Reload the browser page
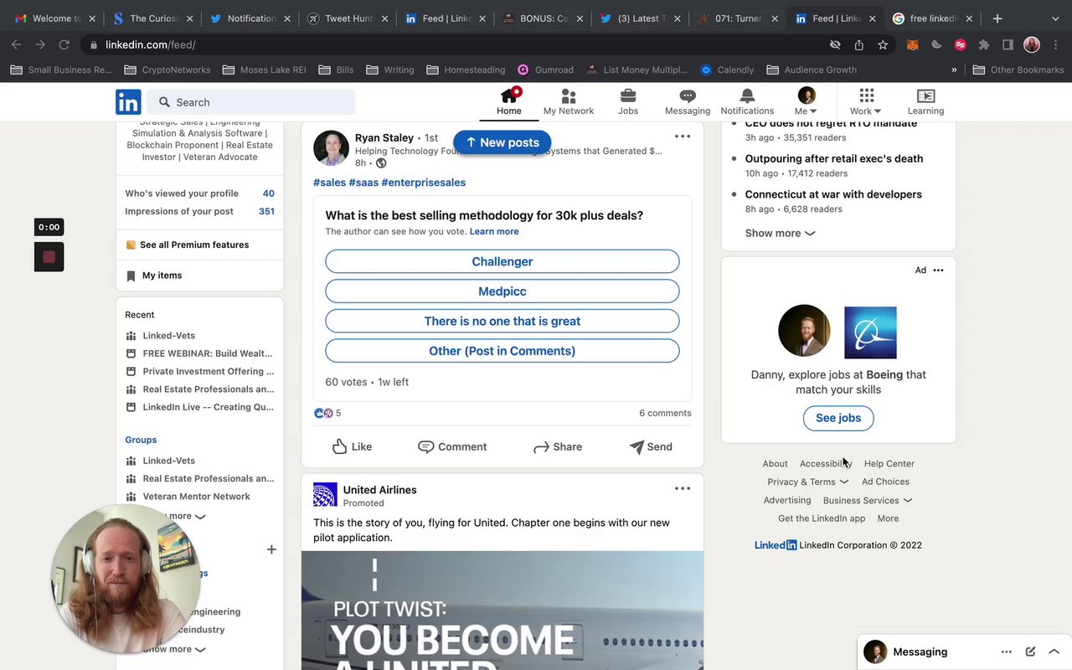The height and width of the screenshot is (670, 1072). pyautogui.click(x=64, y=44)
